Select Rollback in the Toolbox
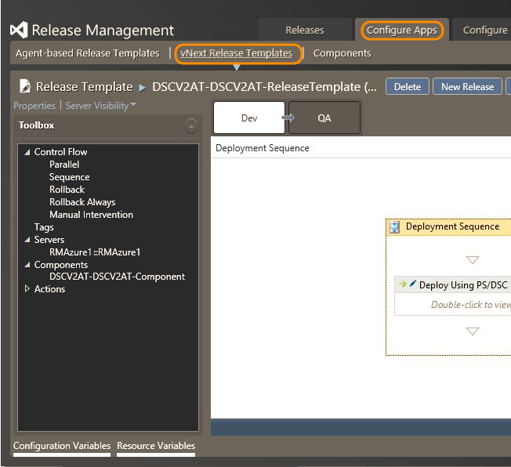 [x=67, y=190]
